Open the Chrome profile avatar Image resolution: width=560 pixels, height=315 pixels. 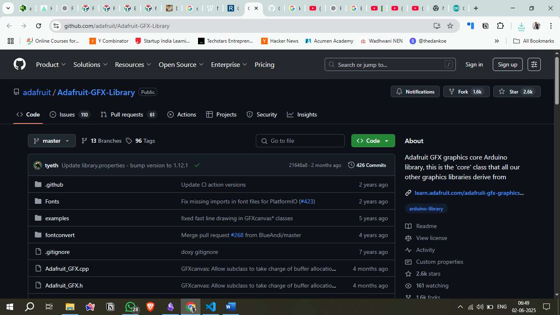[x=536, y=26]
